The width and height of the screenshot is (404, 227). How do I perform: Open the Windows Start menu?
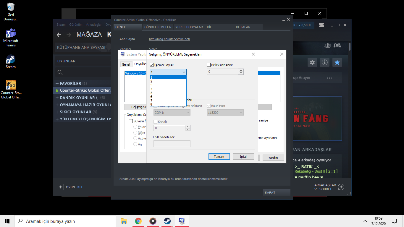[x=7, y=221]
